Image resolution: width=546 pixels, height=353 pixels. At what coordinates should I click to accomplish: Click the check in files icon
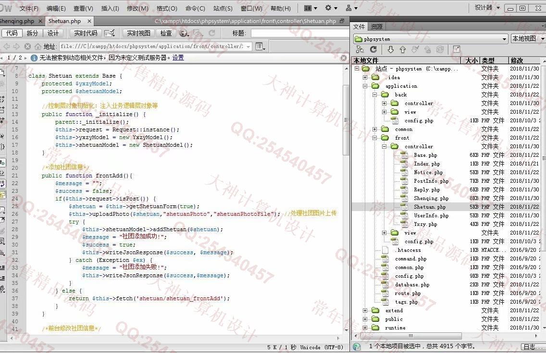click(428, 49)
